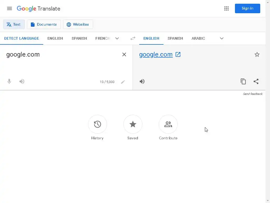
Task: Select French as source language
Action: 103,38
